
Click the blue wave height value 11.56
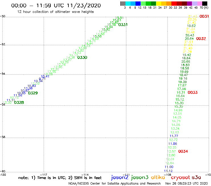click(18, 95)
